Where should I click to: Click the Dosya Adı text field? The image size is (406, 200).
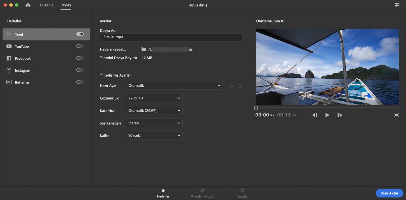click(x=171, y=37)
